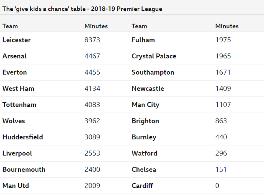265x194 pixels.
Task: Select Chelsea's 151 minutes value
Action: [221, 169]
